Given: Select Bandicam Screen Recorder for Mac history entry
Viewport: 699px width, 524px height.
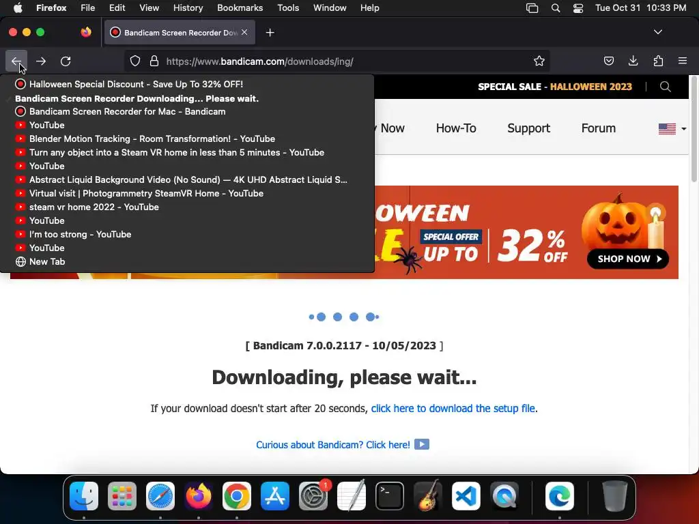Looking at the screenshot, I should pos(187,111).
